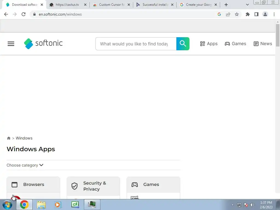Close the Create your Google tab
This screenshot has height=210, width=280.
[x=216, y=5]
